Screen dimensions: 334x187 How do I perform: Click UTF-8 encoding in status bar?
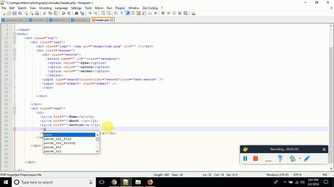point(297,175)
